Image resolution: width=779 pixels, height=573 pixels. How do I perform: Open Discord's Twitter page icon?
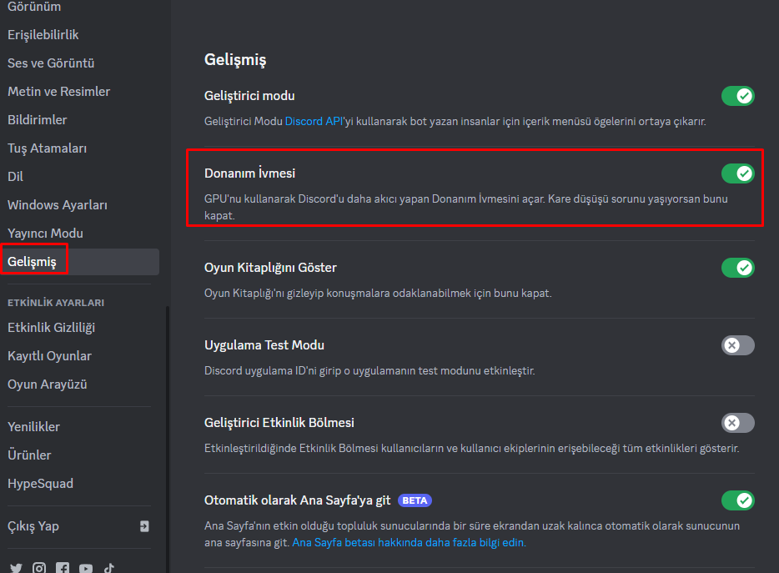pos(16,568)
